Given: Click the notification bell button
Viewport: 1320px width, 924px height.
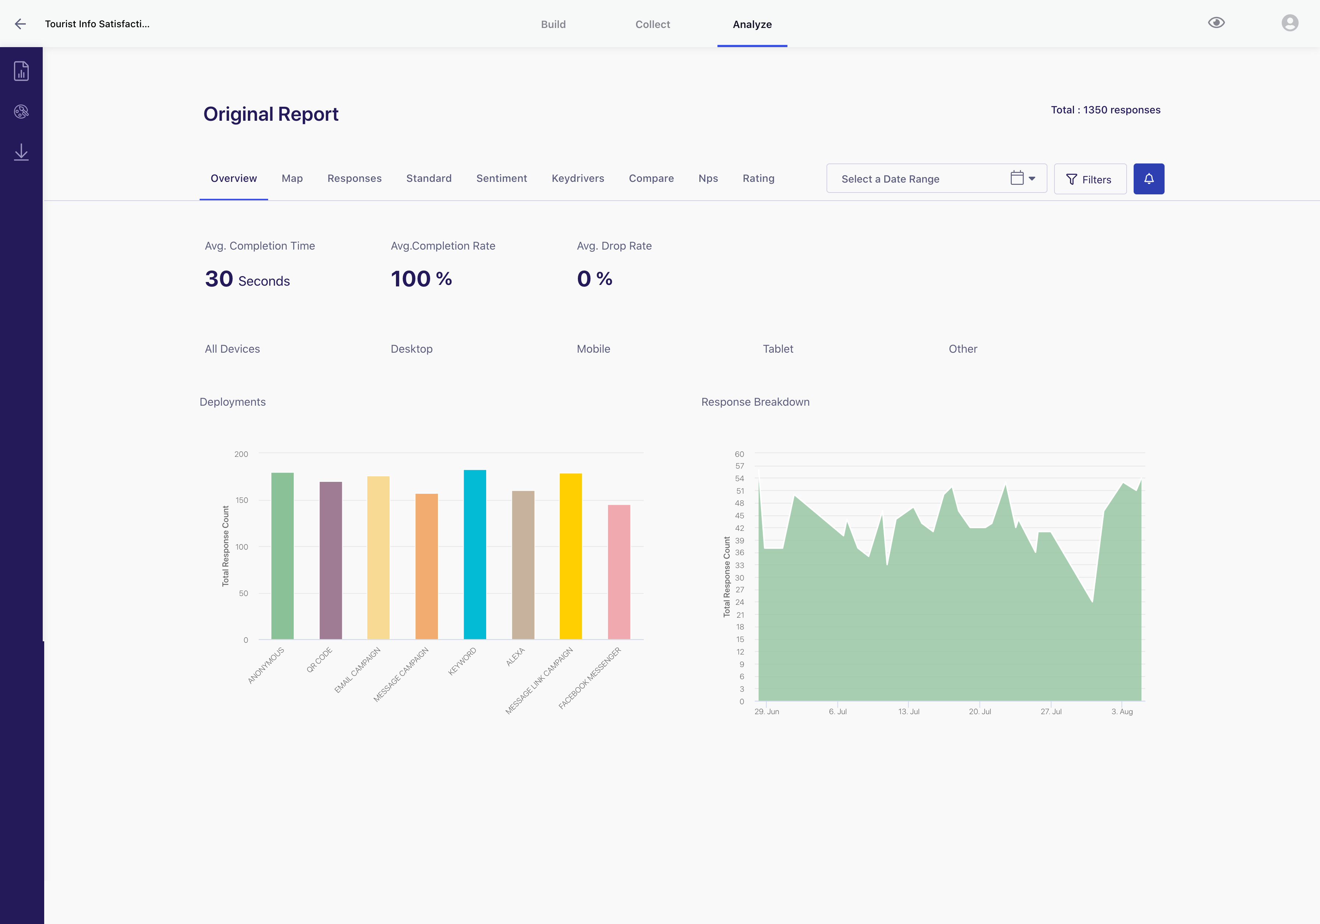Looking at the screenshot, I should tap(1148, 179).
